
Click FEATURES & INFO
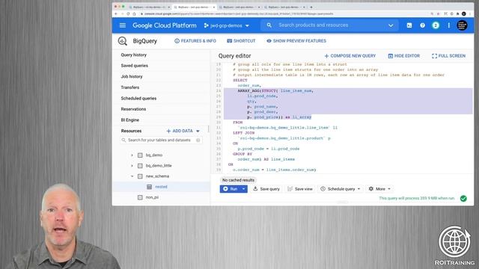pyautogui.click(x=195, y=41)
